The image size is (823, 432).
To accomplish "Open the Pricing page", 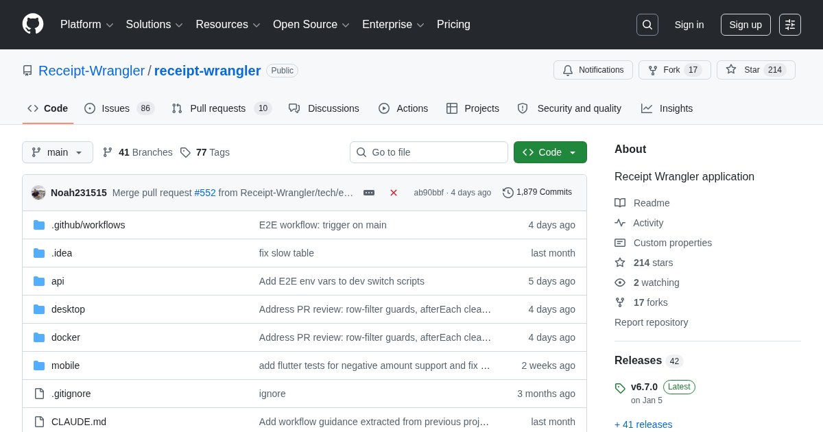I will (453, 25).
